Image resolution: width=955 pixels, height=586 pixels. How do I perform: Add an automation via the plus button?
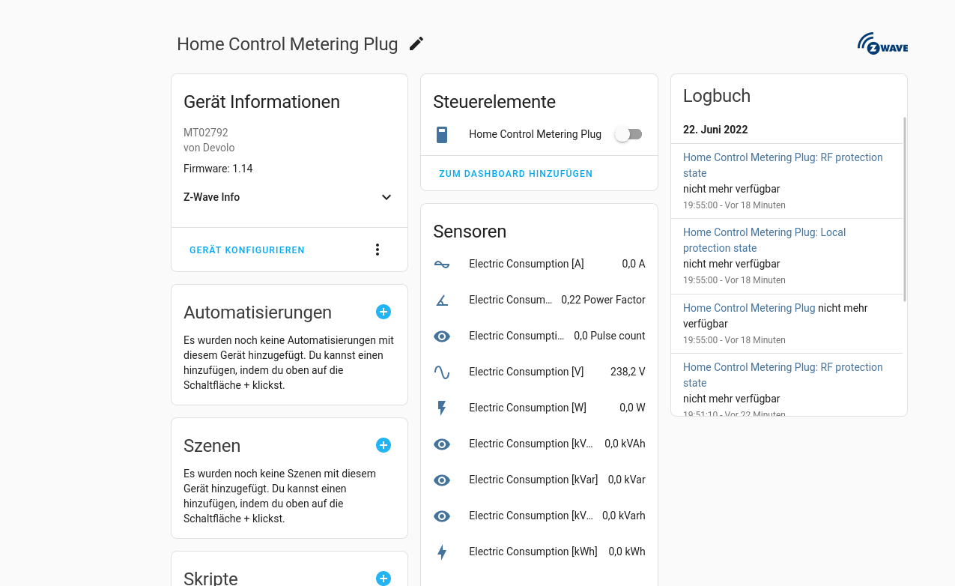click(x=383, y=312)
